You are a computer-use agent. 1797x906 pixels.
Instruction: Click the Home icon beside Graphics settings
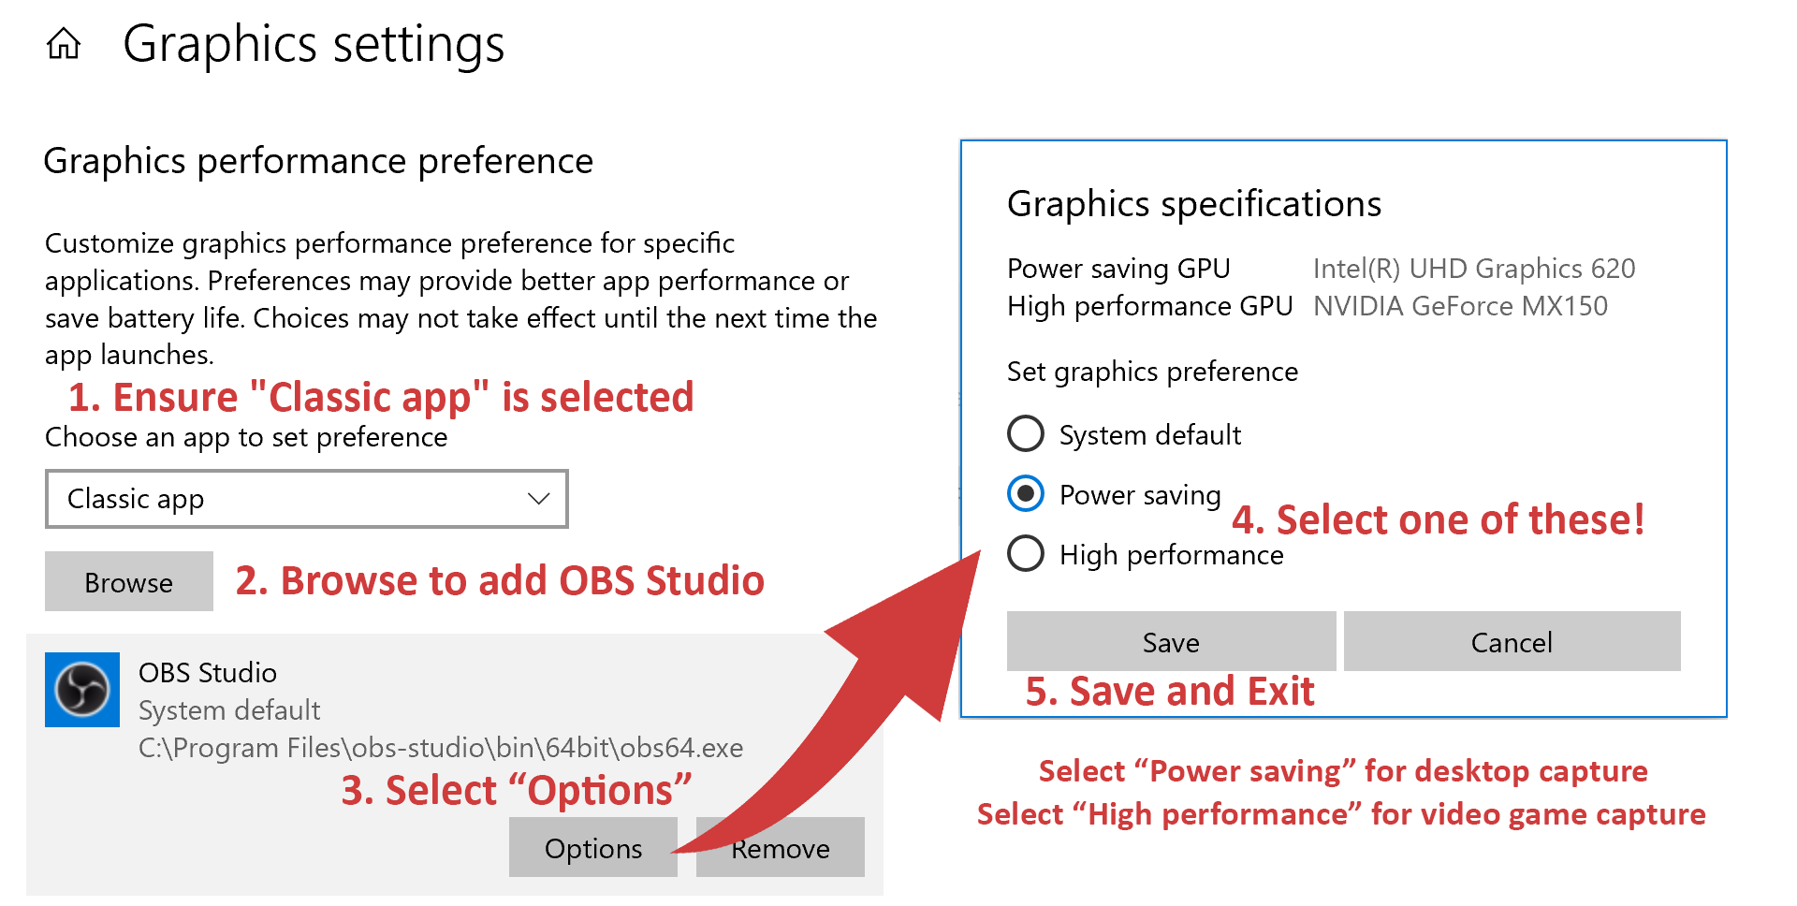point(64,43)
